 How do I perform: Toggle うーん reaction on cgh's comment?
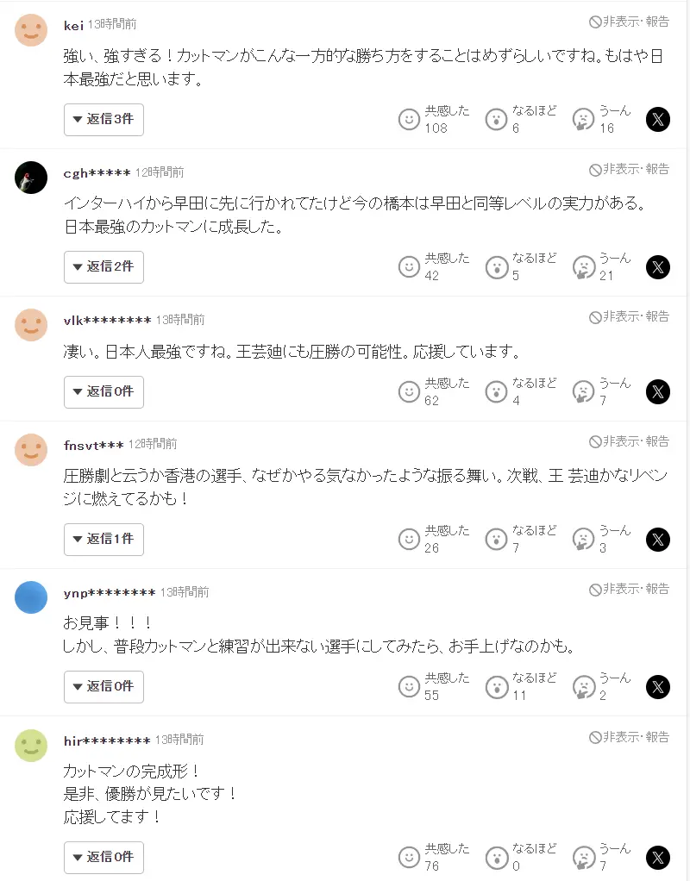tap(584, 267)
